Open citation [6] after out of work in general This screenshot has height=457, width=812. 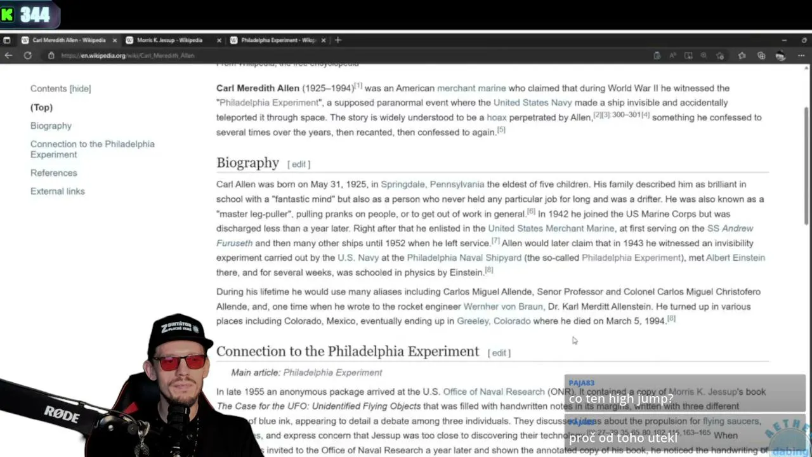point(531,211)
